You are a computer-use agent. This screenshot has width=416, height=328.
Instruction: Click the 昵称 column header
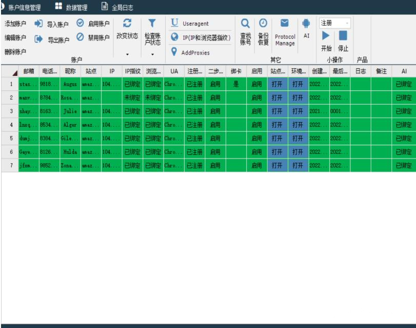tap(70, 71)
